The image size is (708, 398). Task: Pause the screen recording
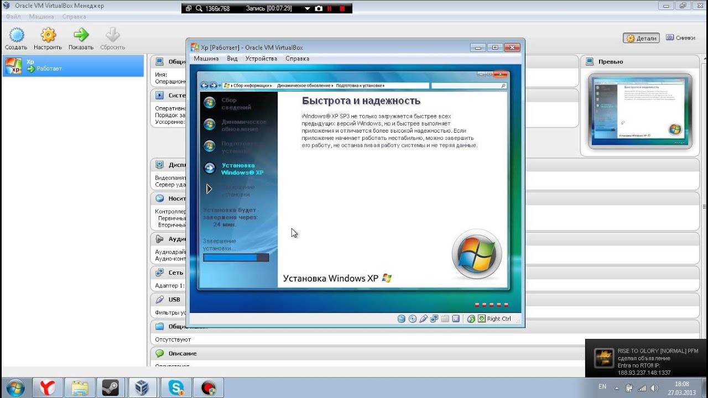point(330,9)
